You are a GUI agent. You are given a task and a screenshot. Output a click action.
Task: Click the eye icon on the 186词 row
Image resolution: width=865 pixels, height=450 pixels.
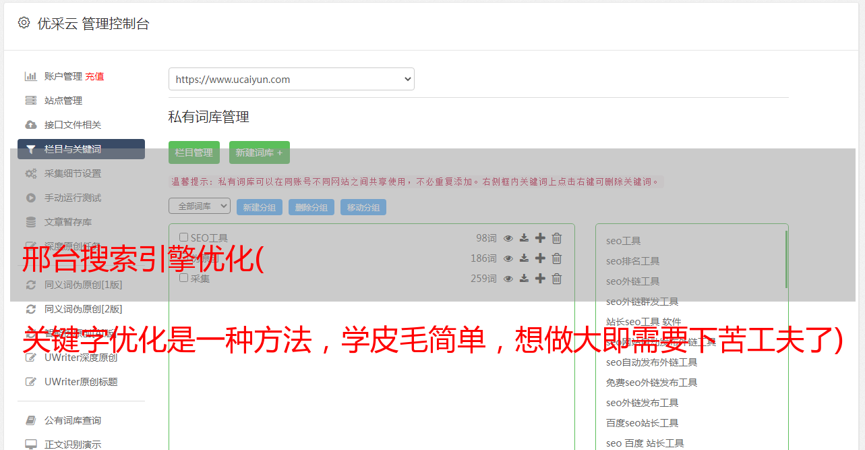(x=508, y=258)
